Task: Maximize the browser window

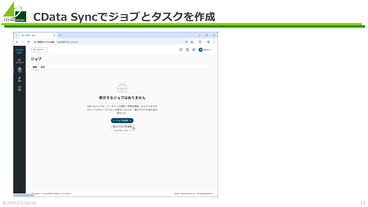Action: click(207, 35)
